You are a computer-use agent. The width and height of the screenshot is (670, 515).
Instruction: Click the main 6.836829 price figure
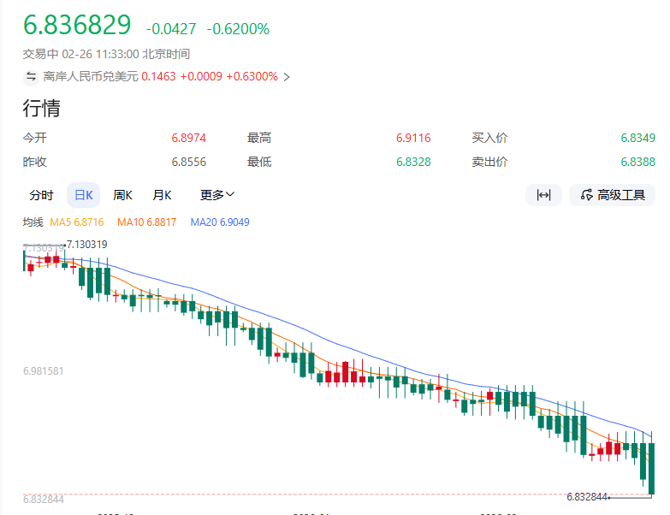[x=77, y=26]
